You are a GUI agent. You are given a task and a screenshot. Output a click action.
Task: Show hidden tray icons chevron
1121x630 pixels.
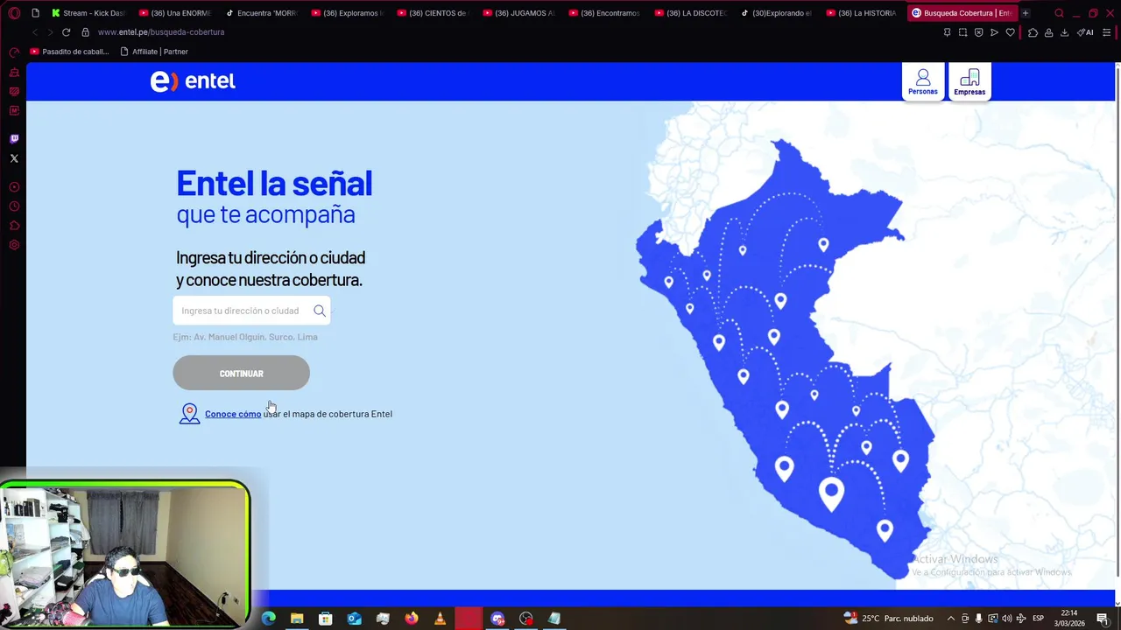tap(950, 619)
